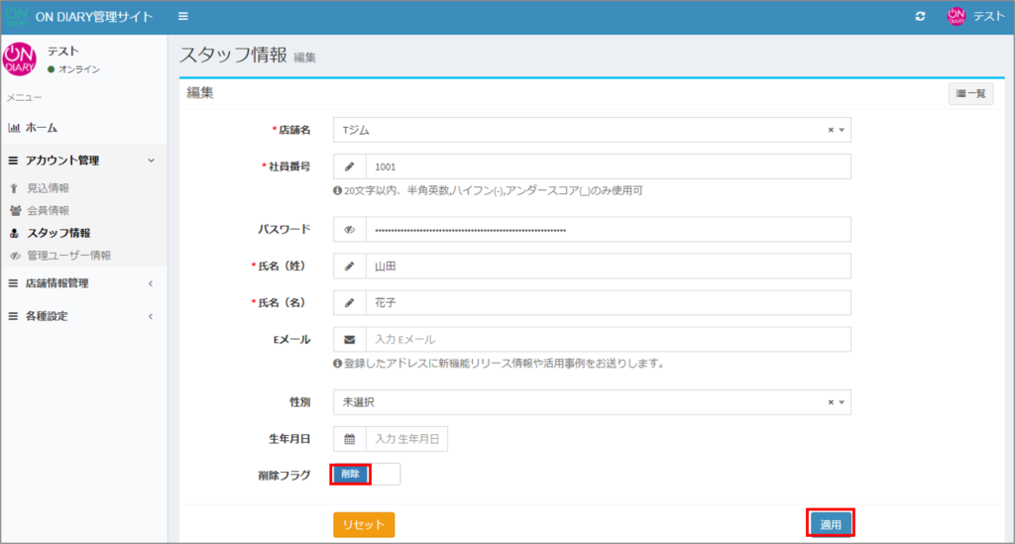
Task: Collapse the アカウント管理 menu
Action: (79, 161)
